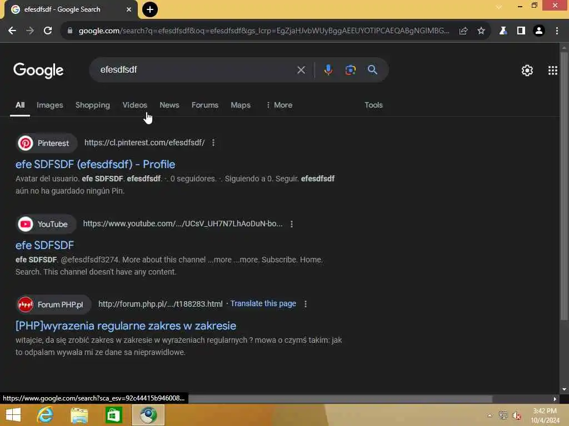Click the active browser taskbar icon

click(x=148, y=415)
